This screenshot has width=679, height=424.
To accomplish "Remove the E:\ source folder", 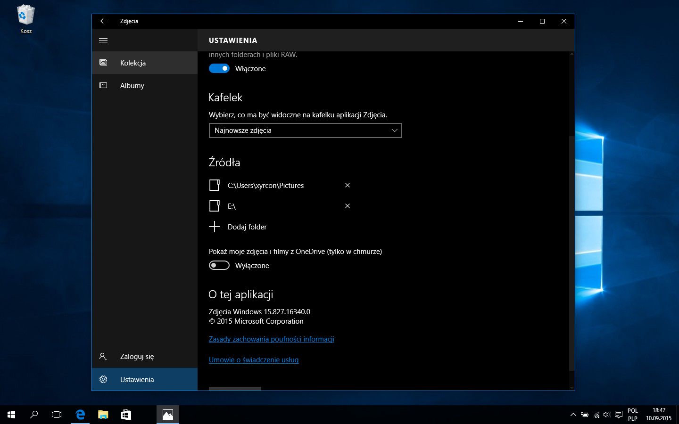I will pyautogui.click(x=348, y=206).
